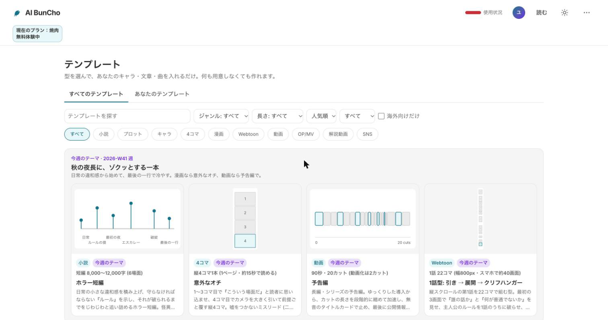This screenshot has height=320, width=608.
Task: Click the ホラー短編 template title
Action: pos(90,283)
